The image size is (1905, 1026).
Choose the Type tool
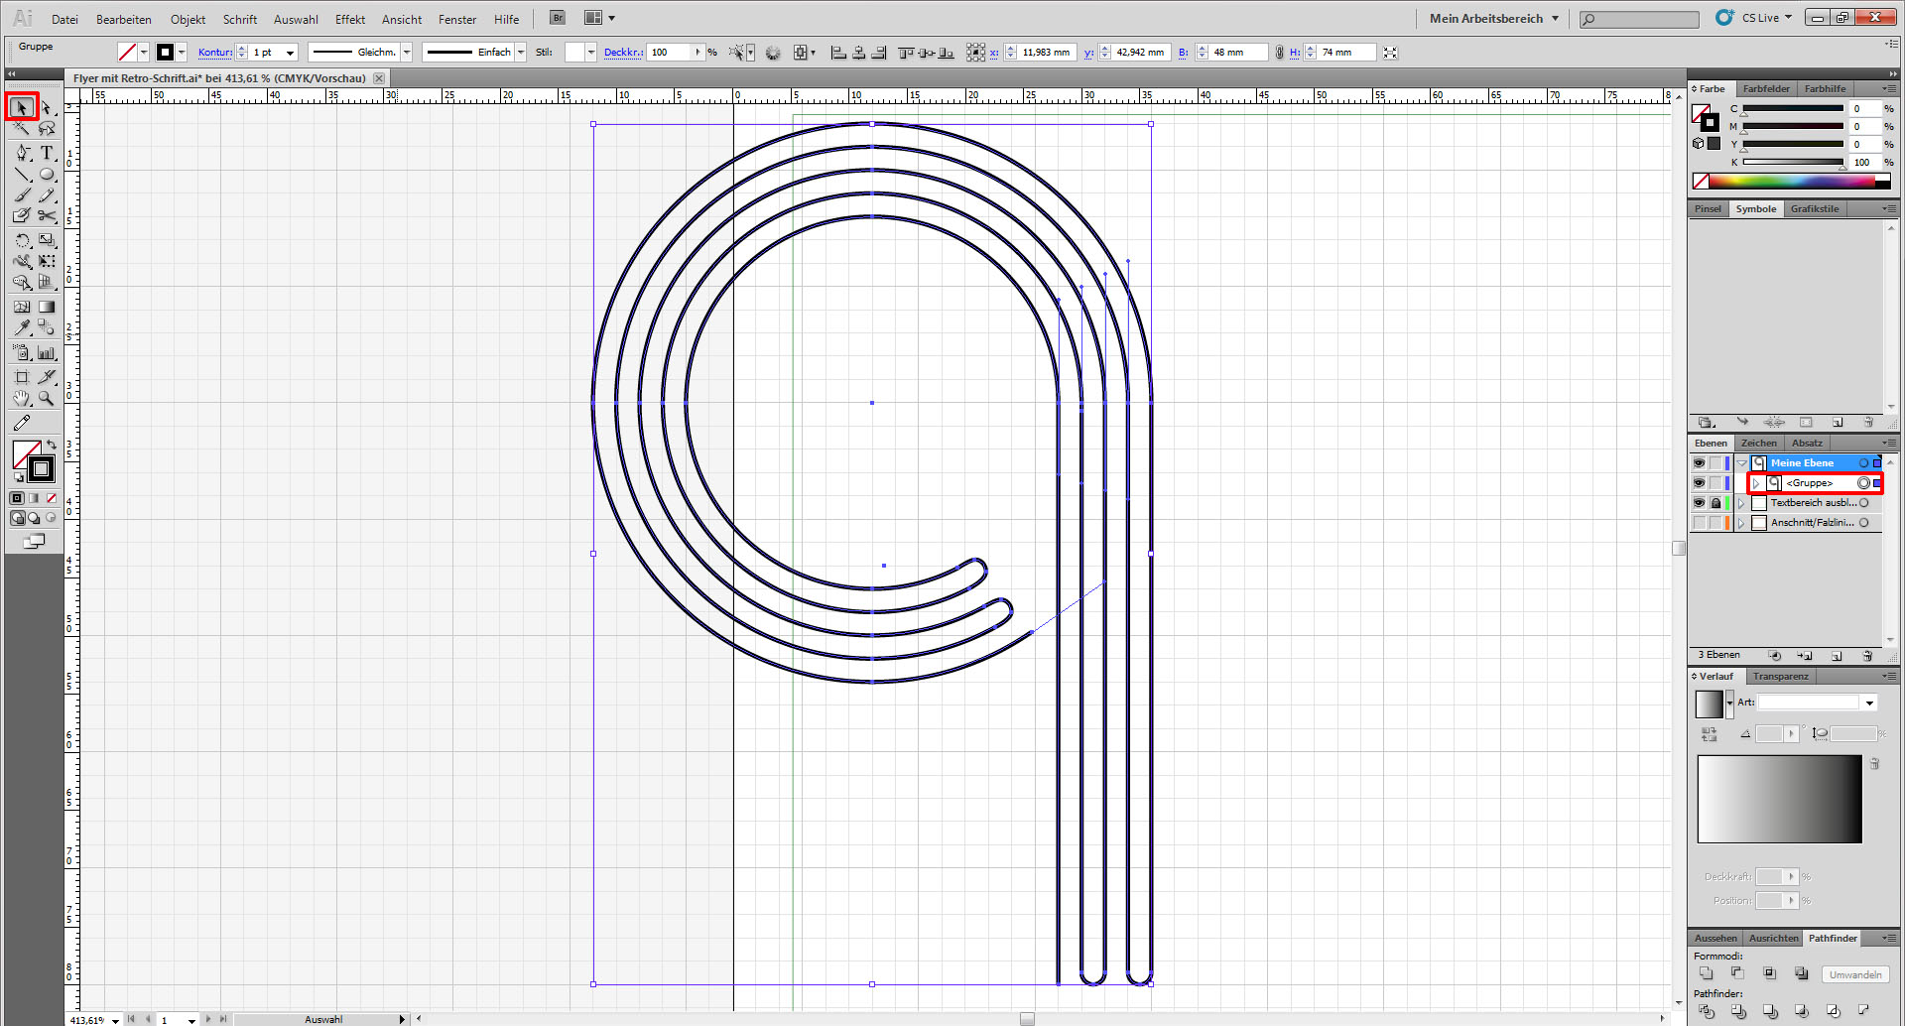(47, 153)
